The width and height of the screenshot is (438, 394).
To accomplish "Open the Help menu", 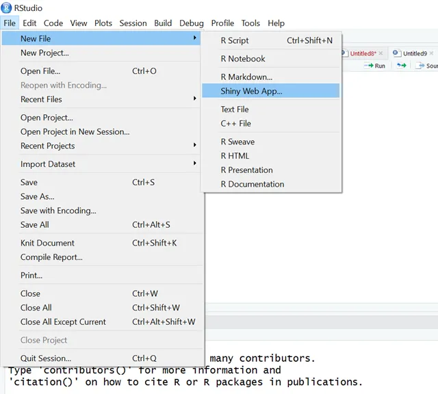I will pyautogui.click(x=276, y=23).
